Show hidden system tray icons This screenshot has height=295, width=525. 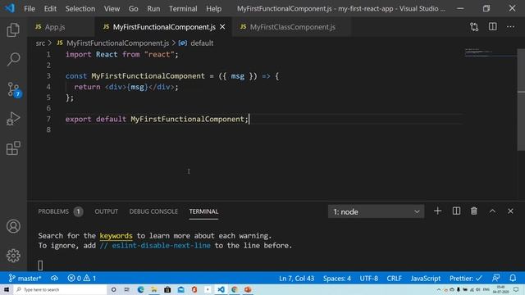[x=439, y=289]
